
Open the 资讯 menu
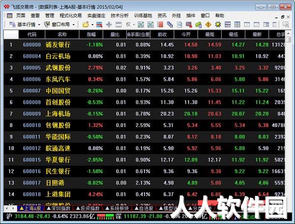162,16
